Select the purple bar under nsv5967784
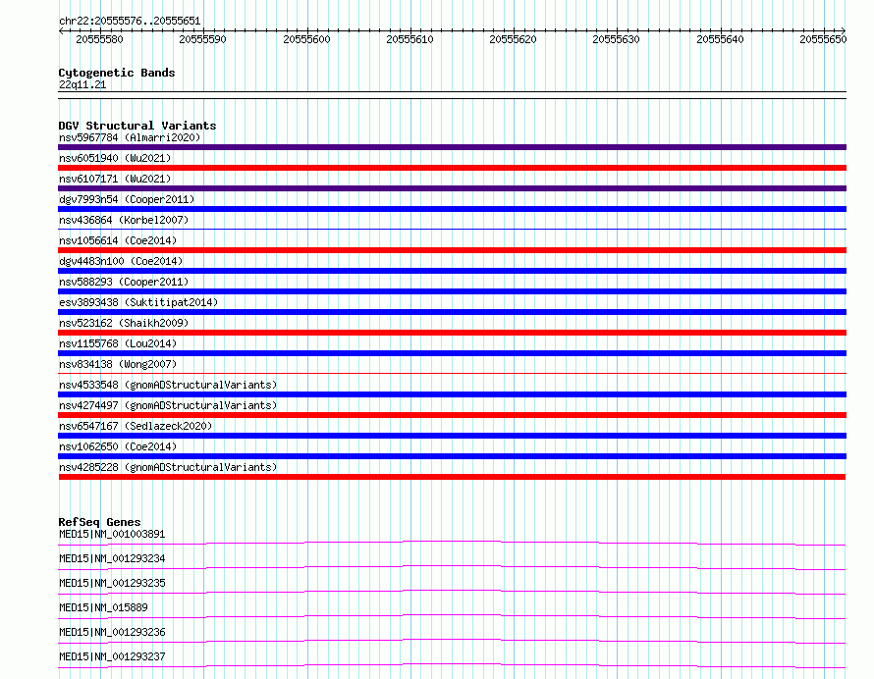The width and height of the screenshot is (874, 679). [452, 147]
